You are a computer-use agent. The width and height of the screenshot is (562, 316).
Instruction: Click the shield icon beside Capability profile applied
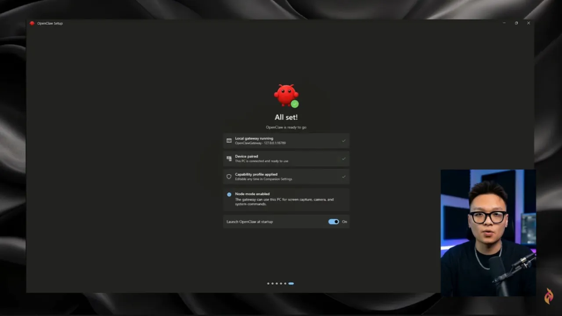click(x=229, y=176)
